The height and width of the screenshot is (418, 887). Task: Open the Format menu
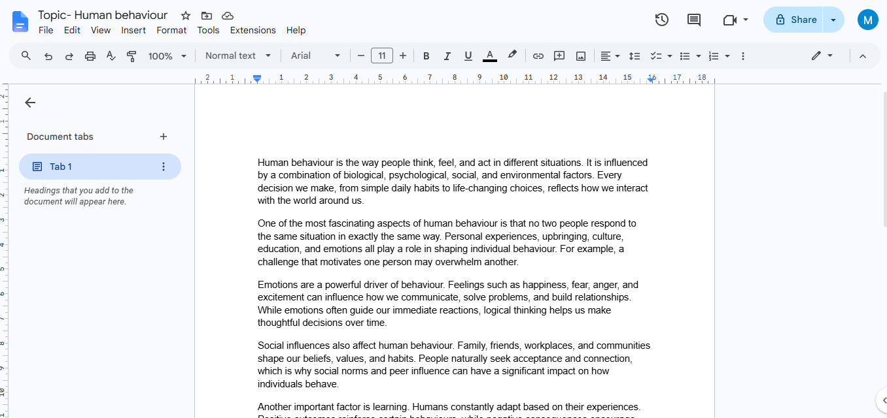point(171,30)
